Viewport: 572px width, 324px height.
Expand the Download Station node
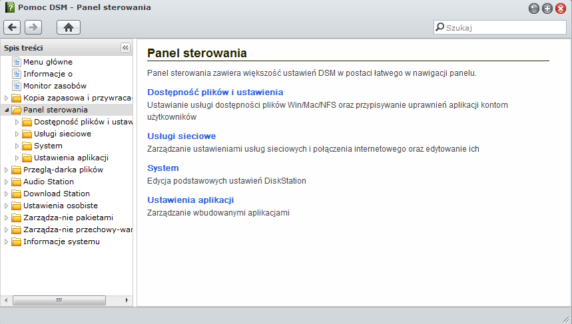pos(6,194)
